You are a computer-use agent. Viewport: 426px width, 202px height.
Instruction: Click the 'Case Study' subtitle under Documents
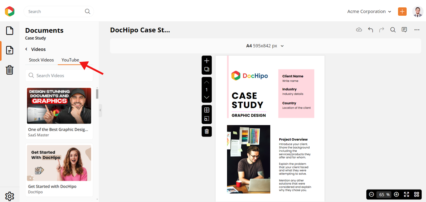(35, 38)
